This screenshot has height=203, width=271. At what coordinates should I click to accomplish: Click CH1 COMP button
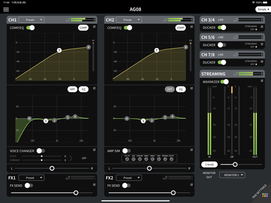point(83,27)
